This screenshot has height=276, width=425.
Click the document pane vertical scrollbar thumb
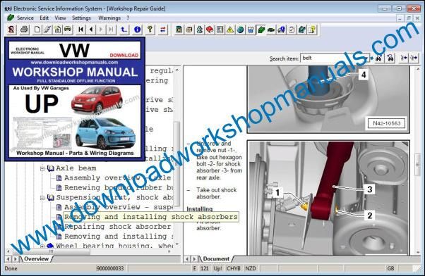click(417, 165)
